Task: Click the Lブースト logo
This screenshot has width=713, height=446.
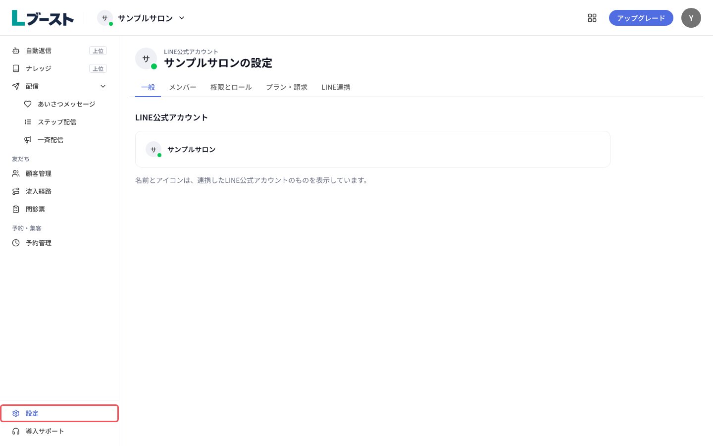Action: click(43, 18)
